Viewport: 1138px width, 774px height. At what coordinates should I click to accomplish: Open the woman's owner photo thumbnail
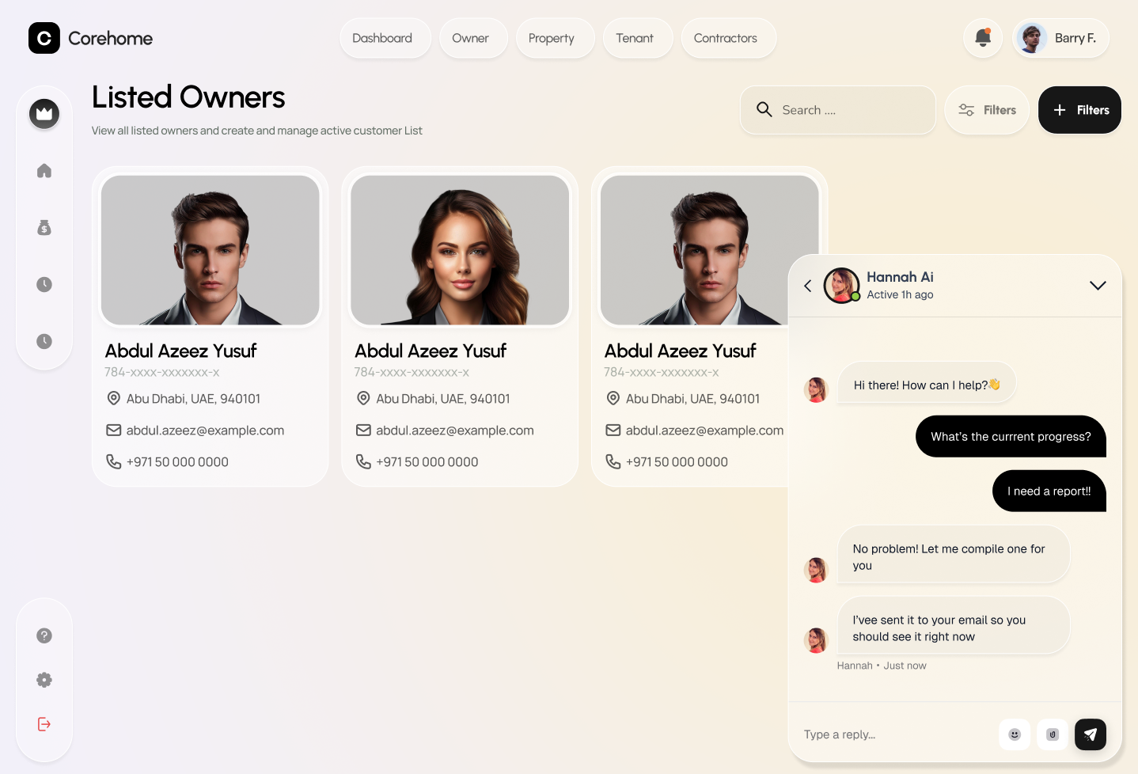tap(460, 250)
